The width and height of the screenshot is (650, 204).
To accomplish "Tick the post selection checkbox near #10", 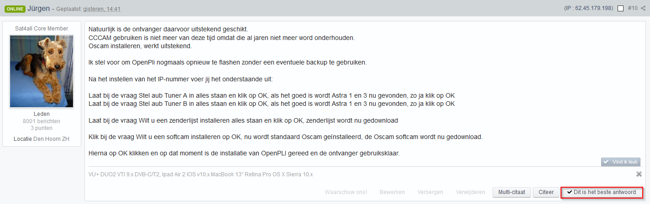I will pyautogui.click(x=620, y=8).
